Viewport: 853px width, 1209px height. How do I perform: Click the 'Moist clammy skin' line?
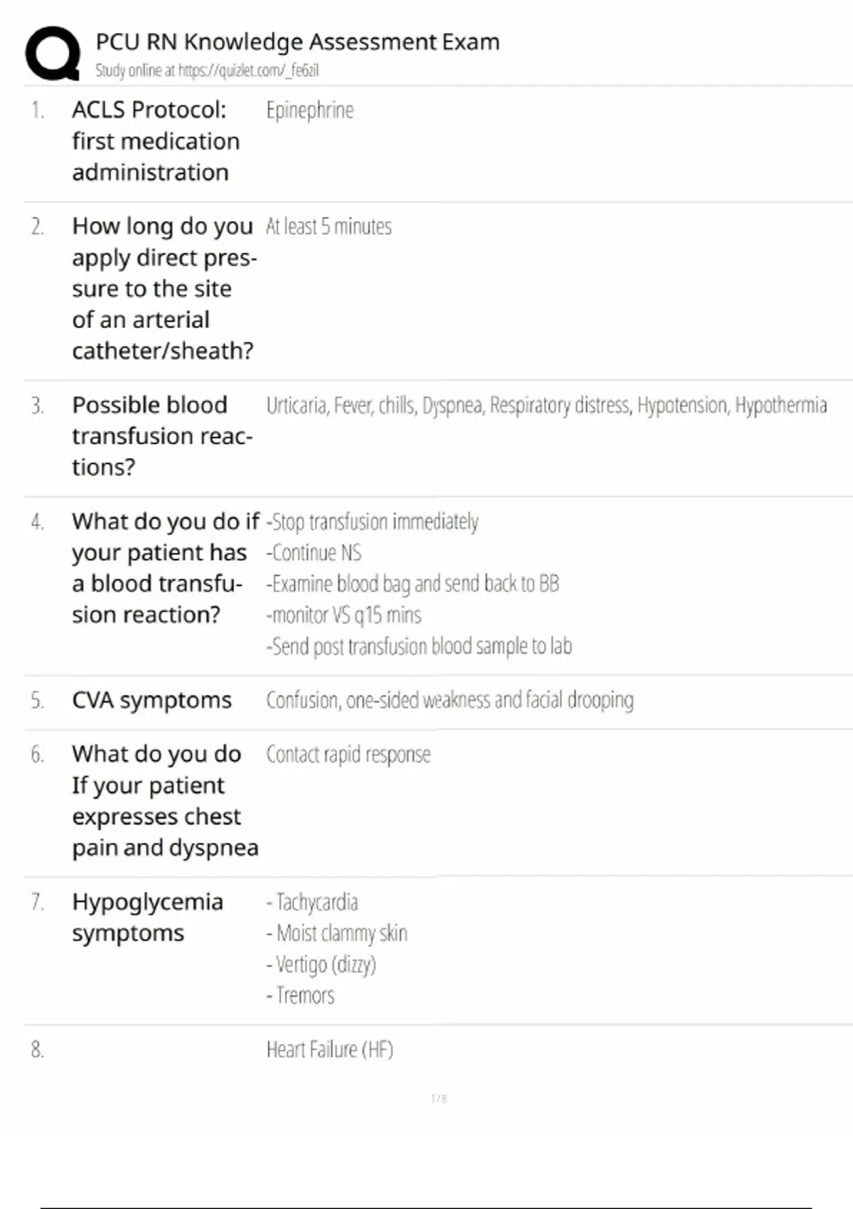coord(337,933)
